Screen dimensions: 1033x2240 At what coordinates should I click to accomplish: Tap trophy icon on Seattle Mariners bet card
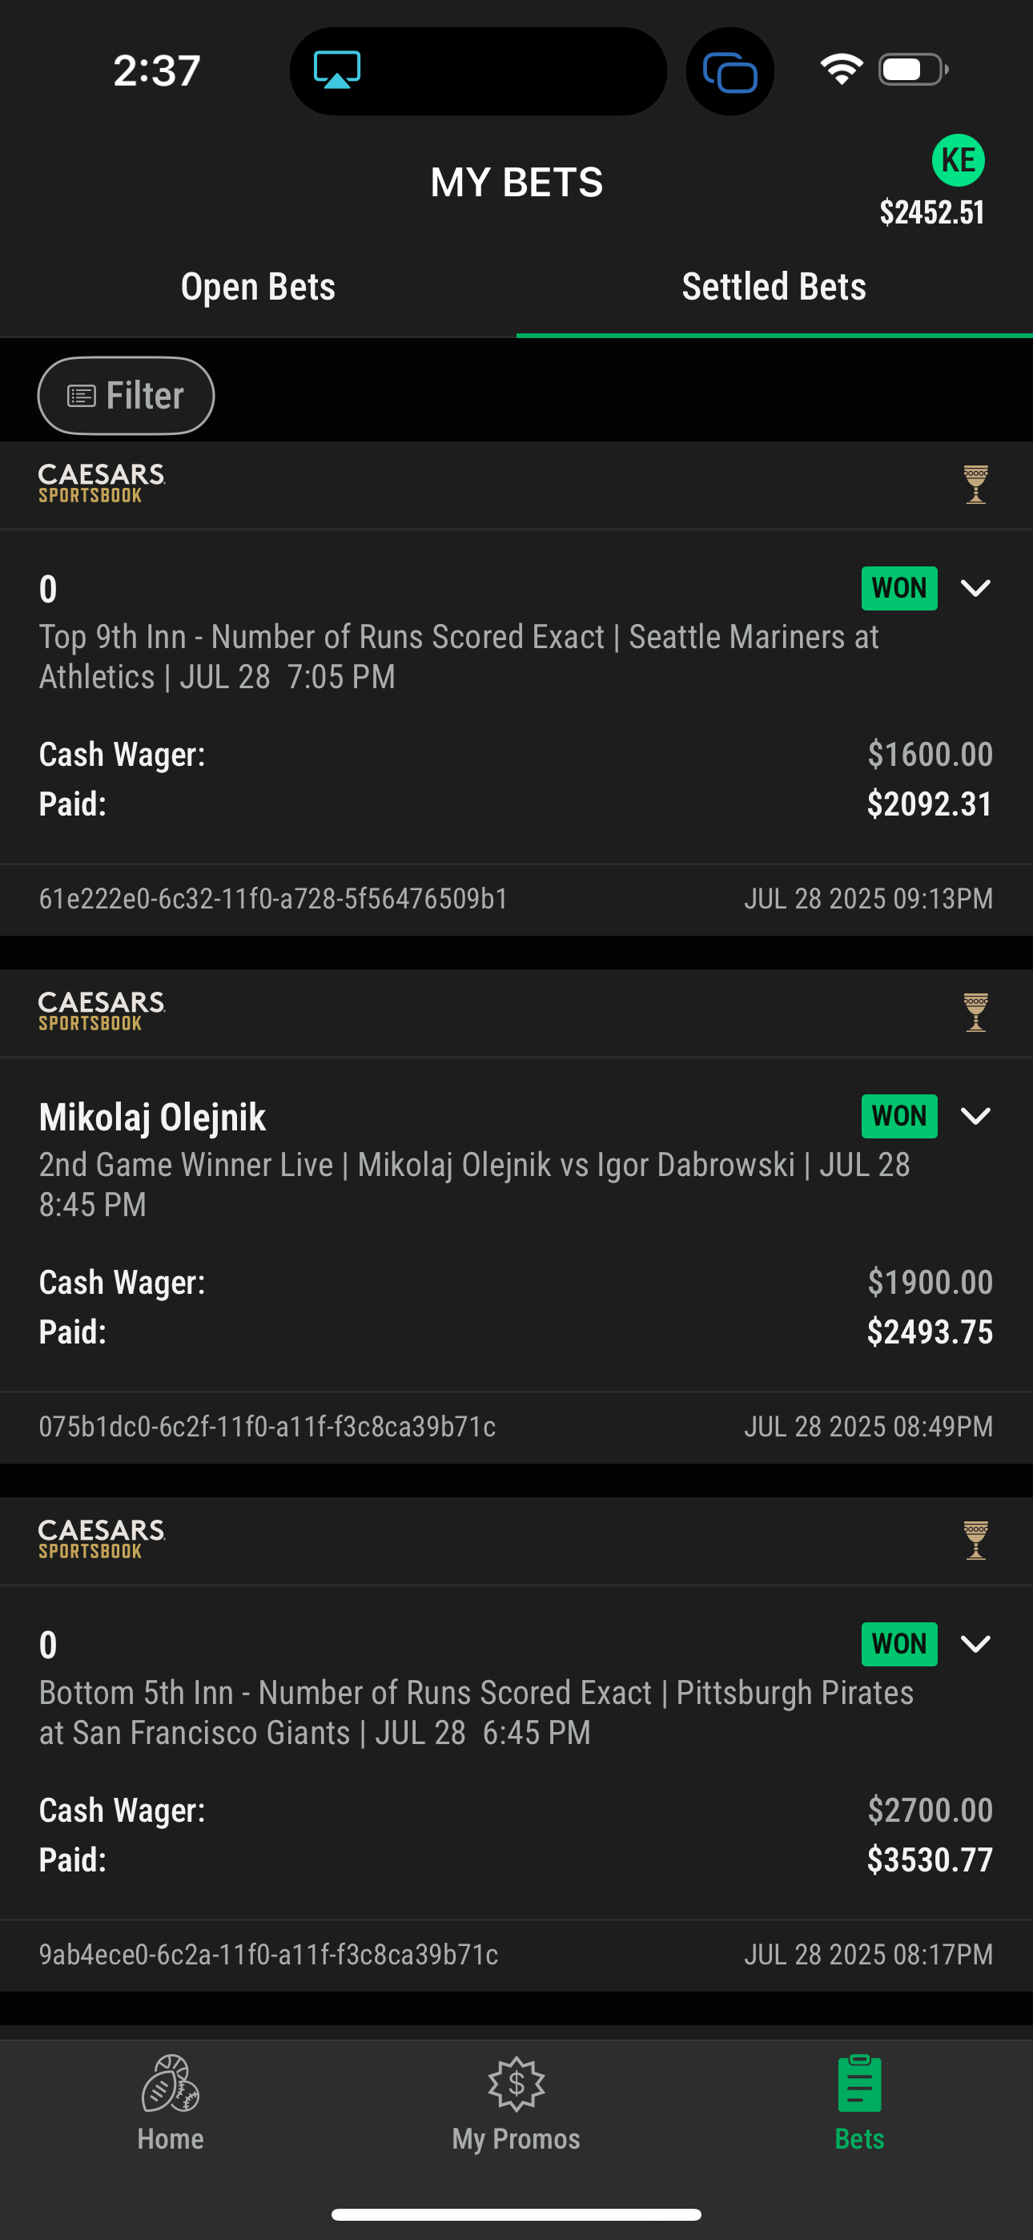(975, 485)
